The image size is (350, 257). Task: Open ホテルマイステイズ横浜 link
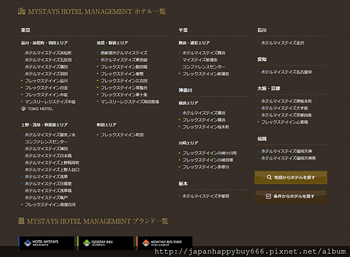(204, 113)
